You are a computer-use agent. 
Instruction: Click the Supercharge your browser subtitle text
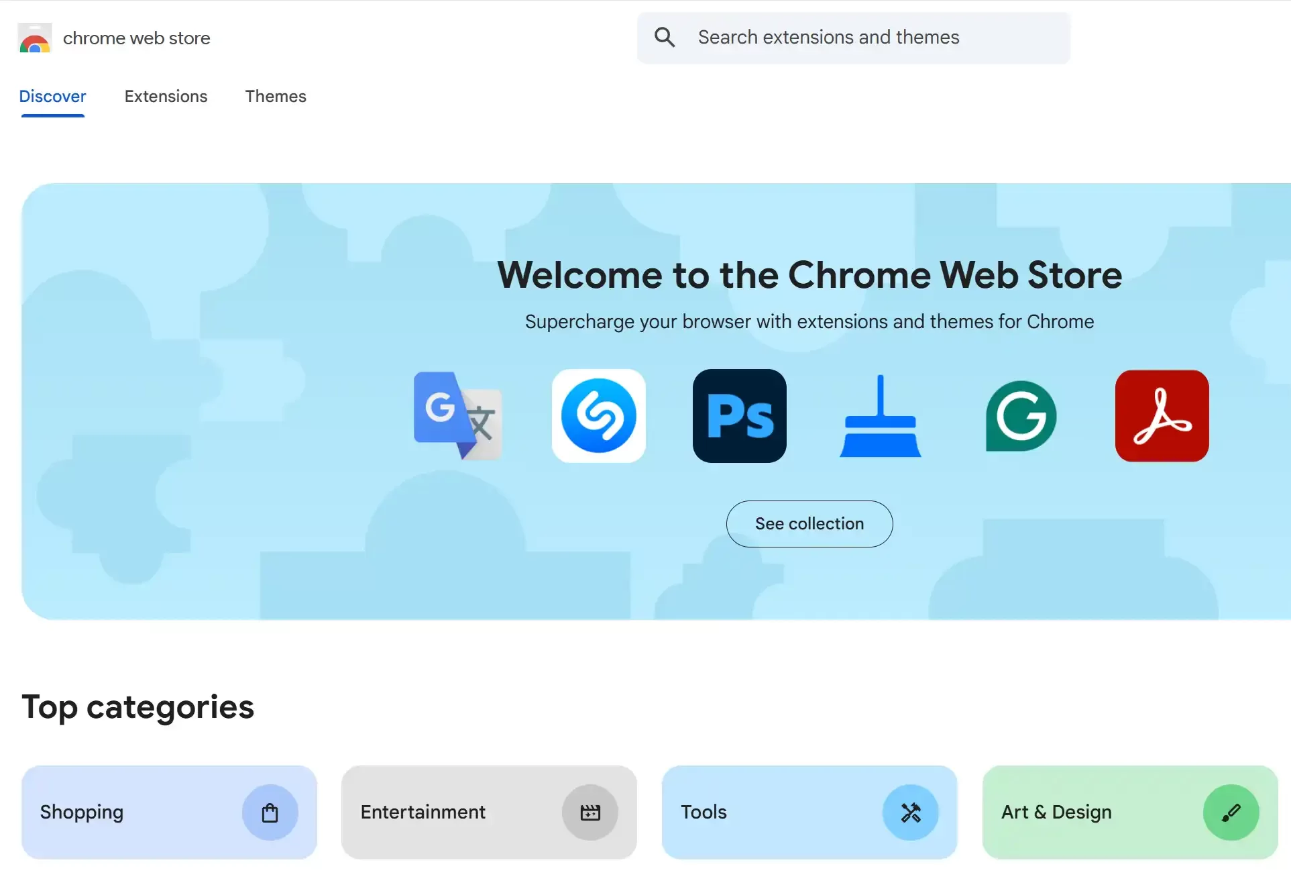pyautogui.click(x=809, y=322)
